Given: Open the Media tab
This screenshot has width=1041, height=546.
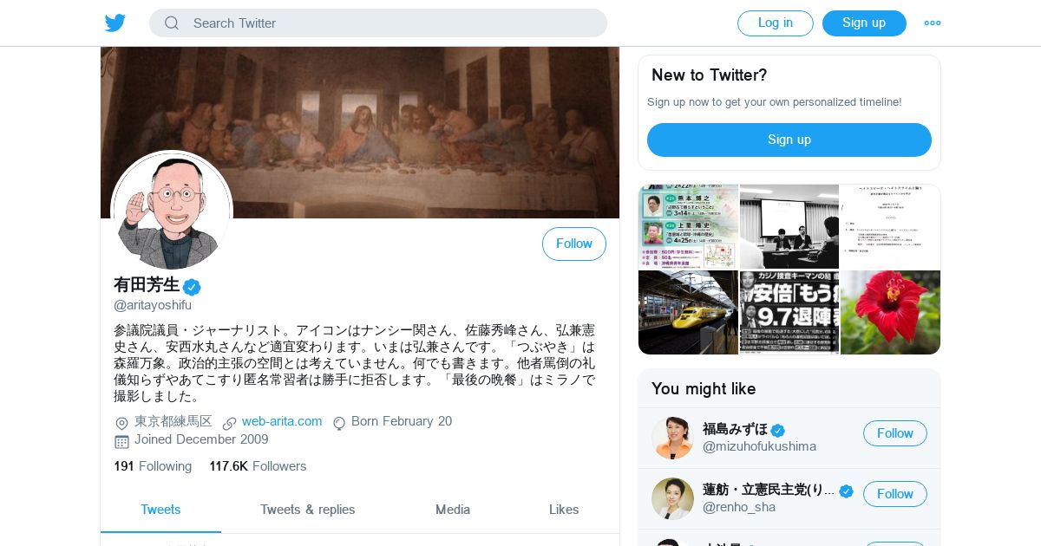Looking at the screenshot, I should [x=453, y=510].
